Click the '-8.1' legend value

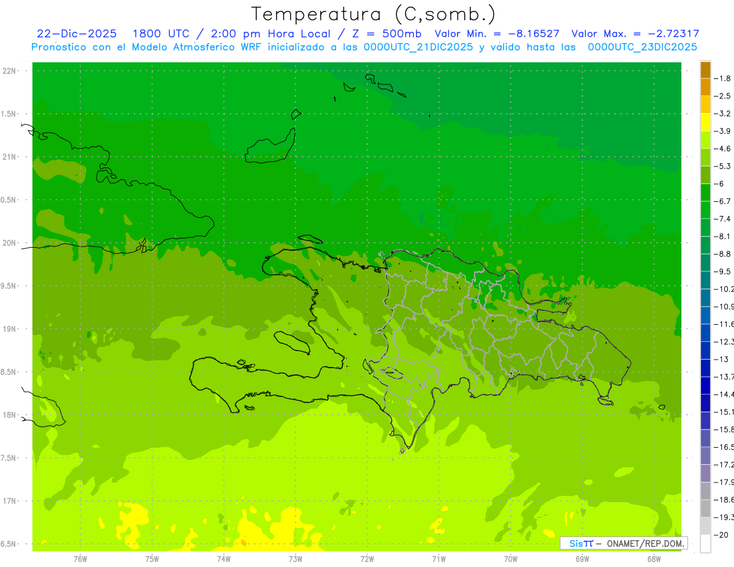pyautogui.click(x=723, y=237)
